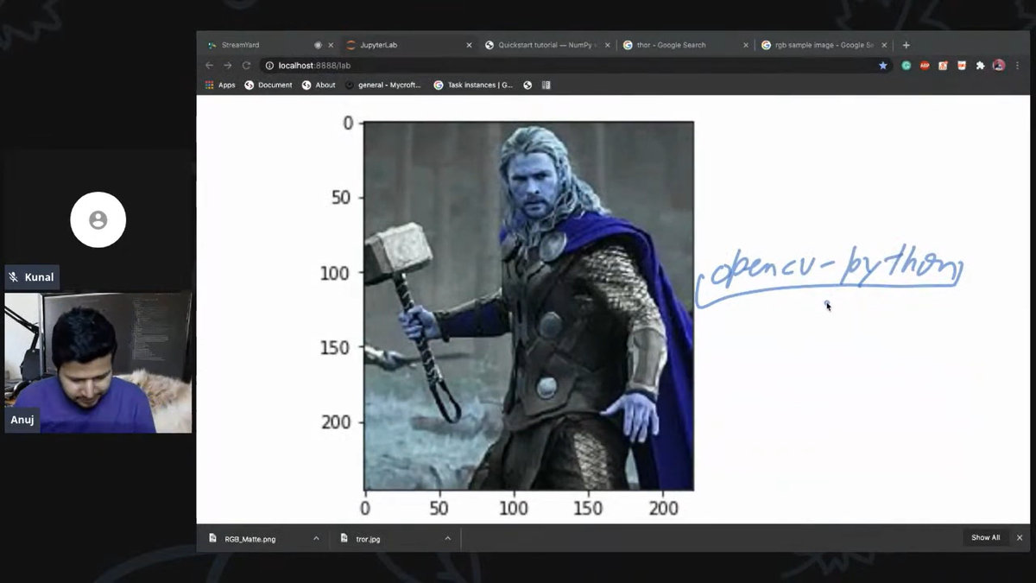Close the StreamYard tab
The image size is (1036, 583).
point(331,45)
